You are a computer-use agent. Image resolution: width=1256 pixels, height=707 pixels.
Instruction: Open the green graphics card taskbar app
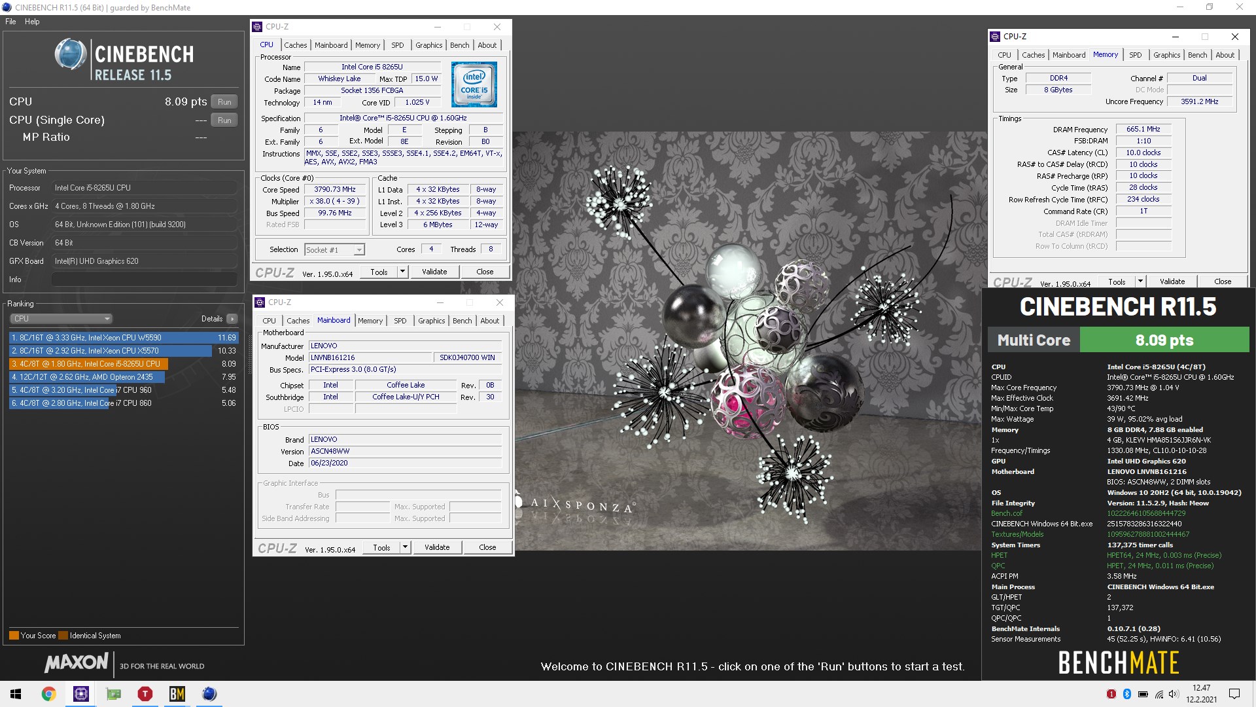click(113, 694)
